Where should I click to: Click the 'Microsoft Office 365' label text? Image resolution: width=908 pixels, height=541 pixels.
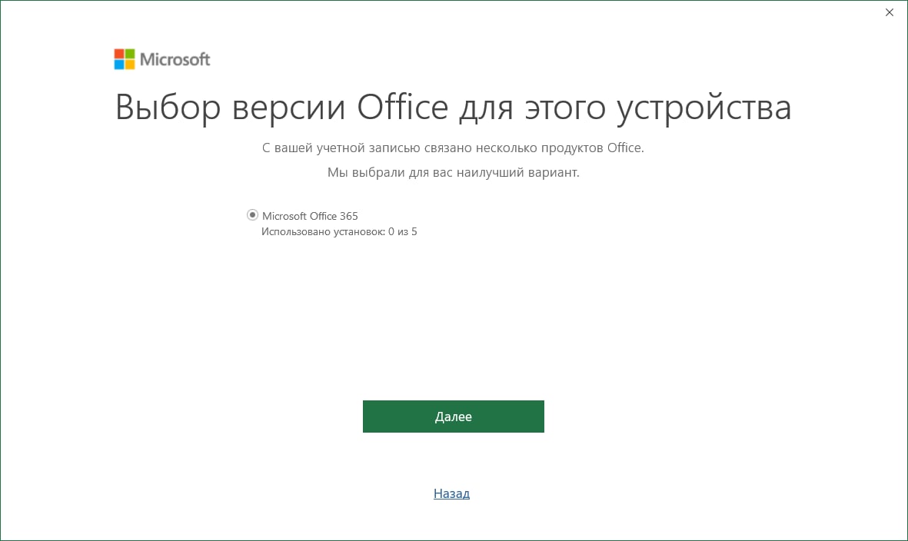[x=310, y=216]
